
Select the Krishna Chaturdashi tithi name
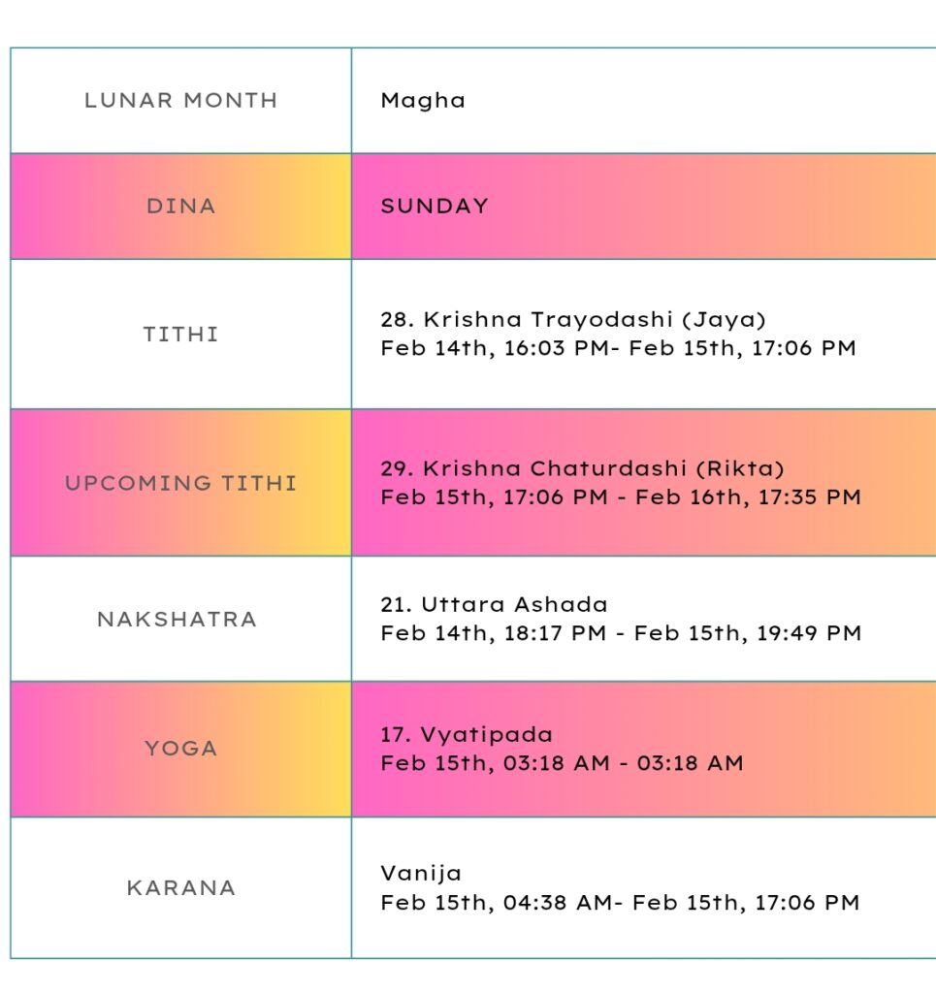533,468
